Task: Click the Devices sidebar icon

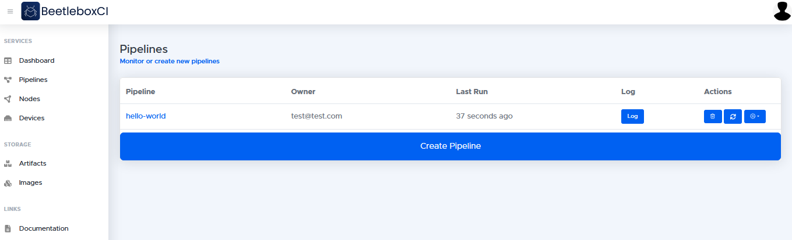Action: pos(8,118)
